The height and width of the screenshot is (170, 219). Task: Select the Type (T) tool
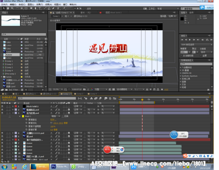click(40, 8)
